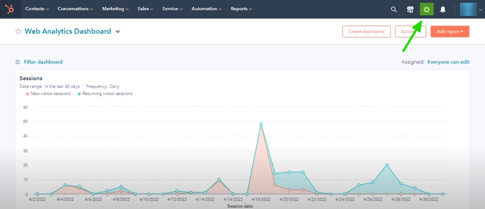Click the 4/4/2022 axis label
This screenshot has height=209, width=485.
[65, 200]
